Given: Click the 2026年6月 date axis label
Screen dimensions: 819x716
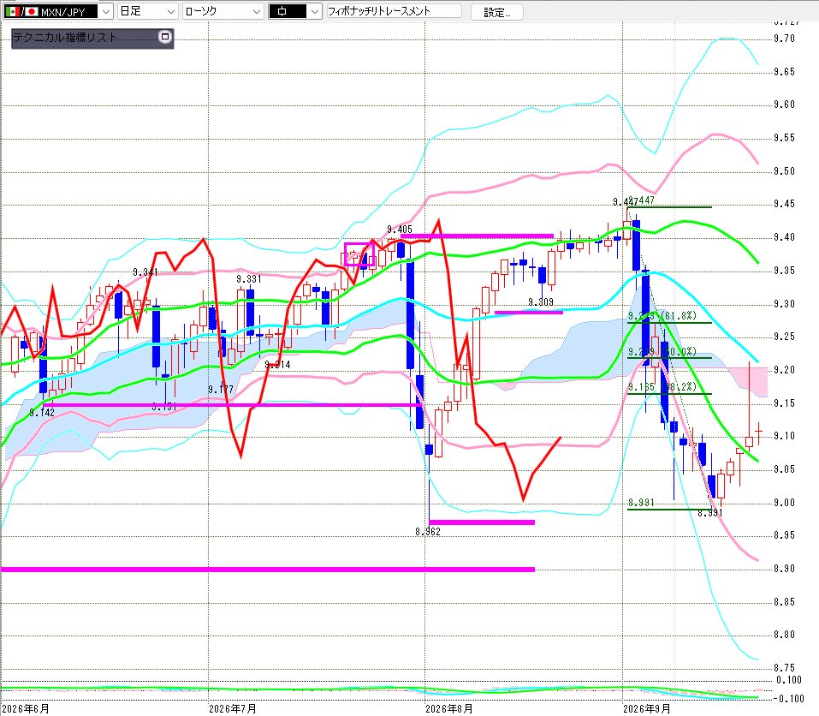Looking at the screenshot, I should [x=26, y=709].
